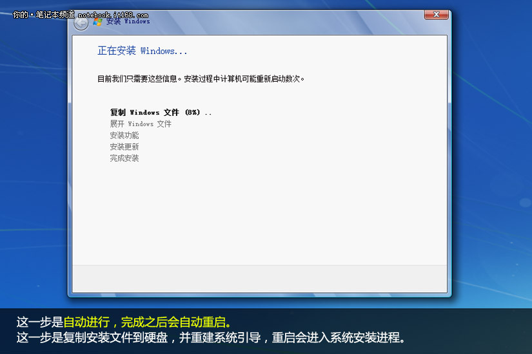Click the gray footer bar of the installer
This screenshot has width=532, height=354.
click(259, 278)
